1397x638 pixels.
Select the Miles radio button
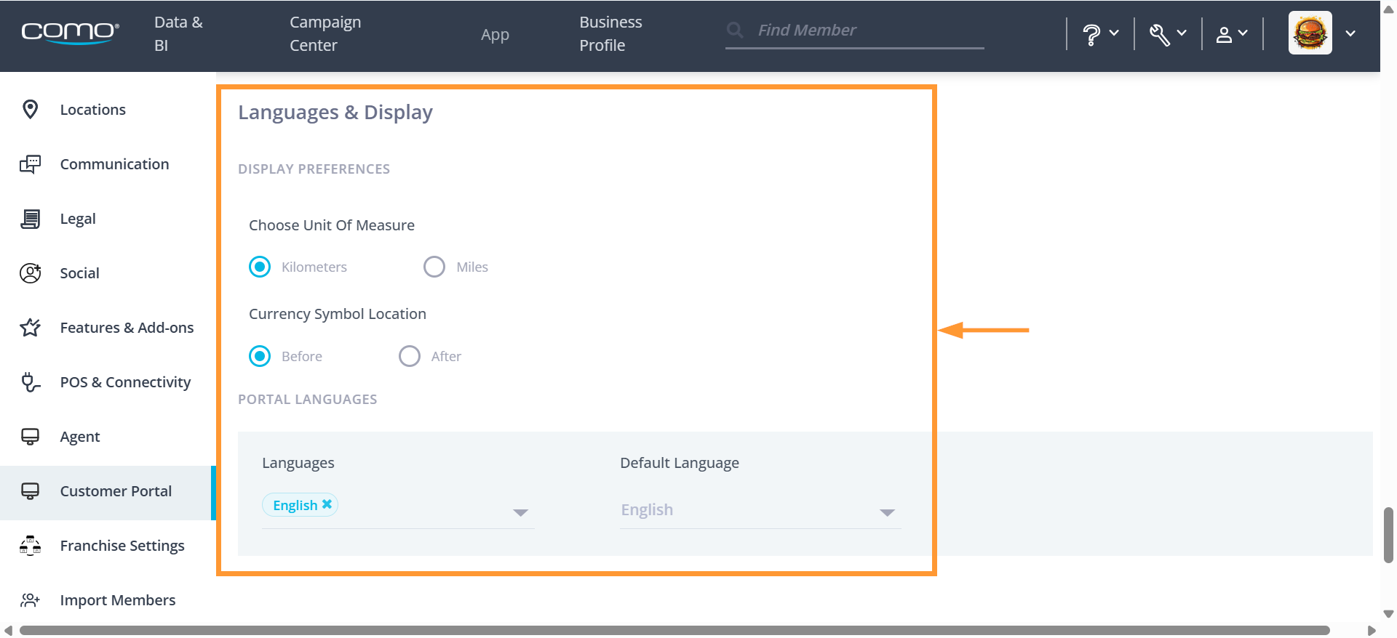pyautogui.click(x=434, y=267)
